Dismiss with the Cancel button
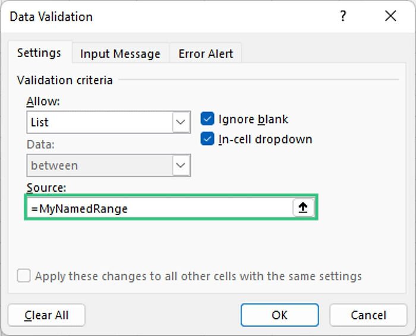The image size is (416, 336). 368,315
